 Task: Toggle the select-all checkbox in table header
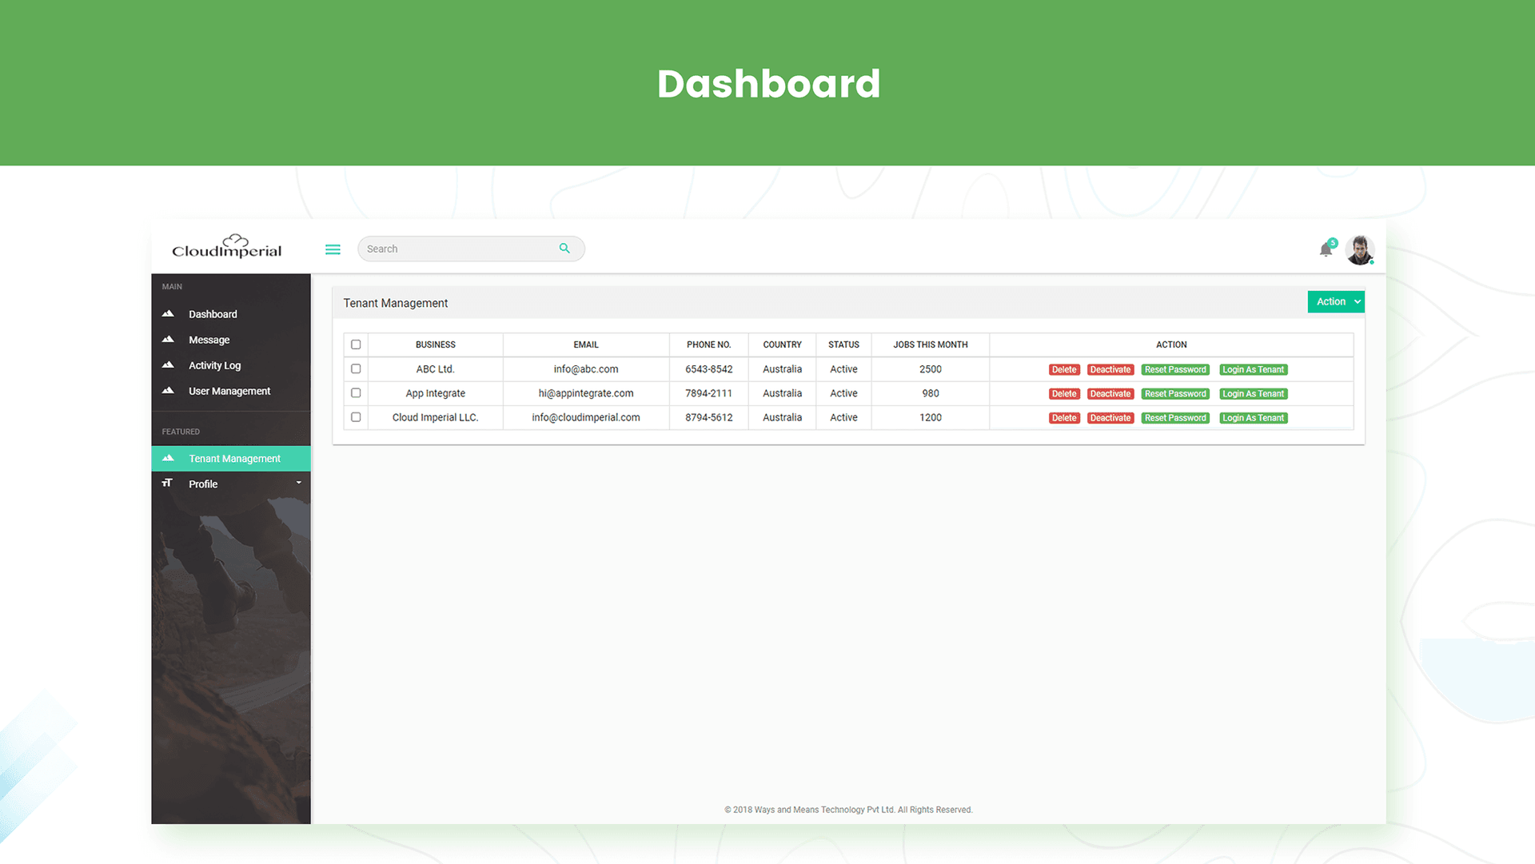[x=356, y=344]
